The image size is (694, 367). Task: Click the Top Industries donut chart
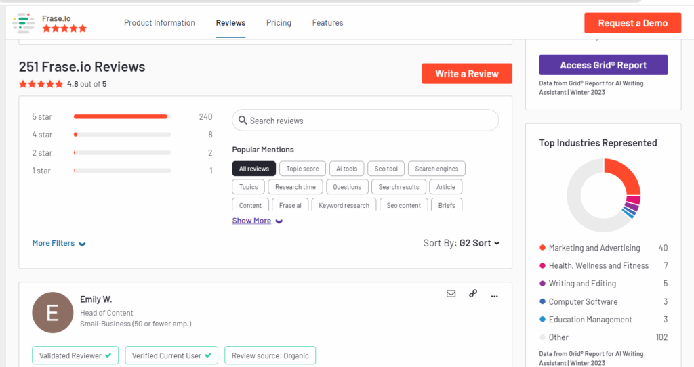pyautogui.click(x=603, y=195)
